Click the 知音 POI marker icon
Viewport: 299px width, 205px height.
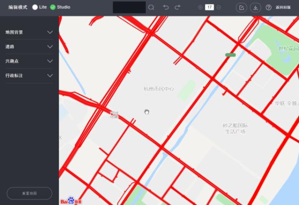pyautogui.click(x=114, y=115)
